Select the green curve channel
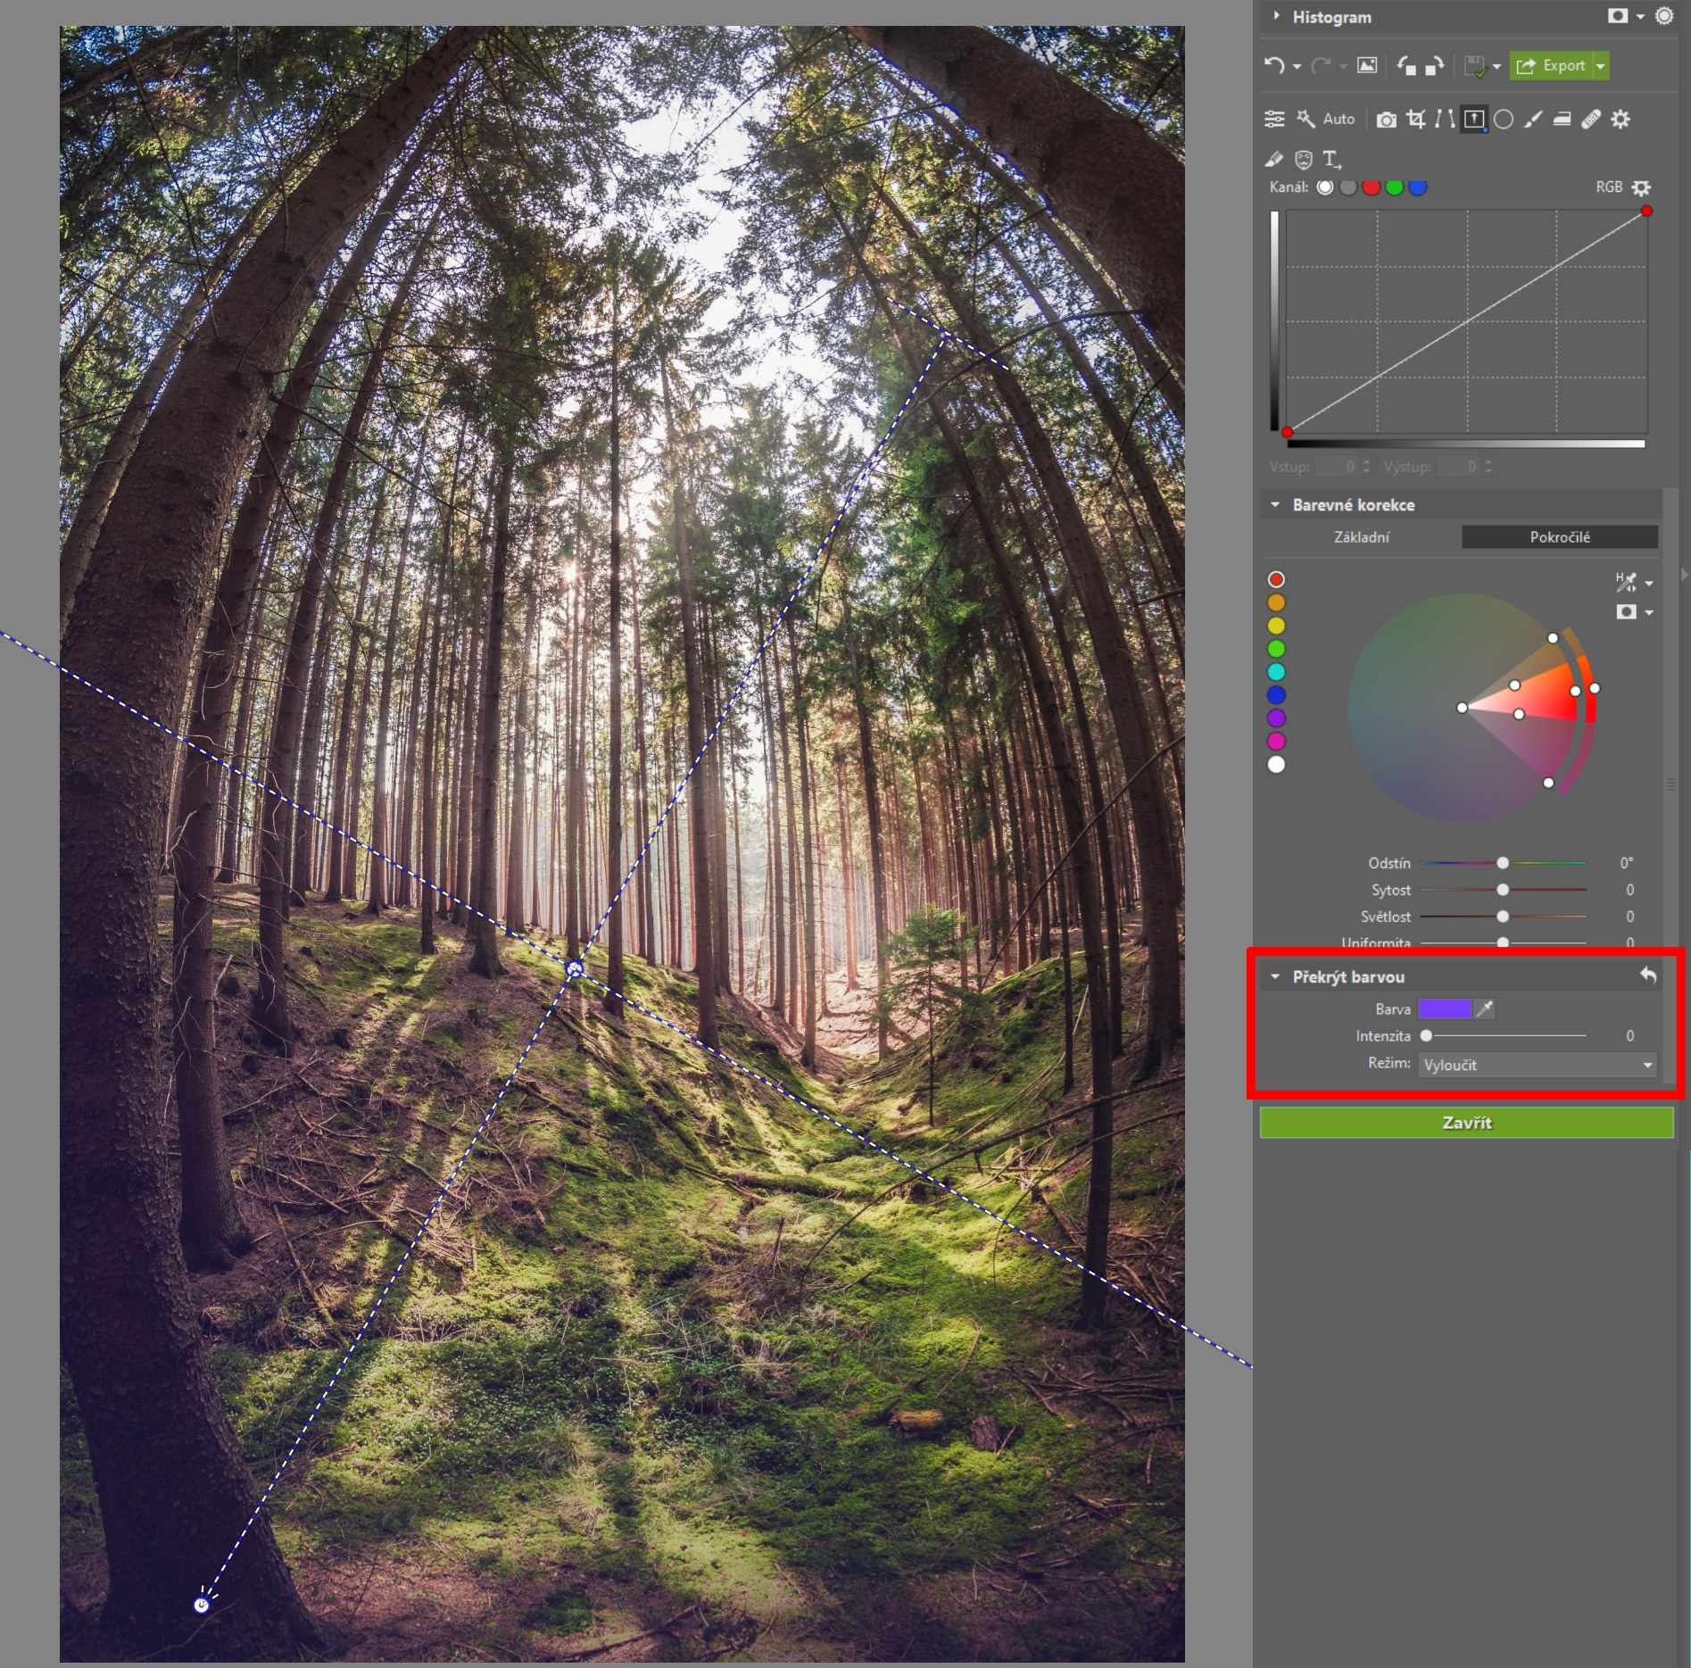This screenshot has width=1691, height=1668. 1394,187
